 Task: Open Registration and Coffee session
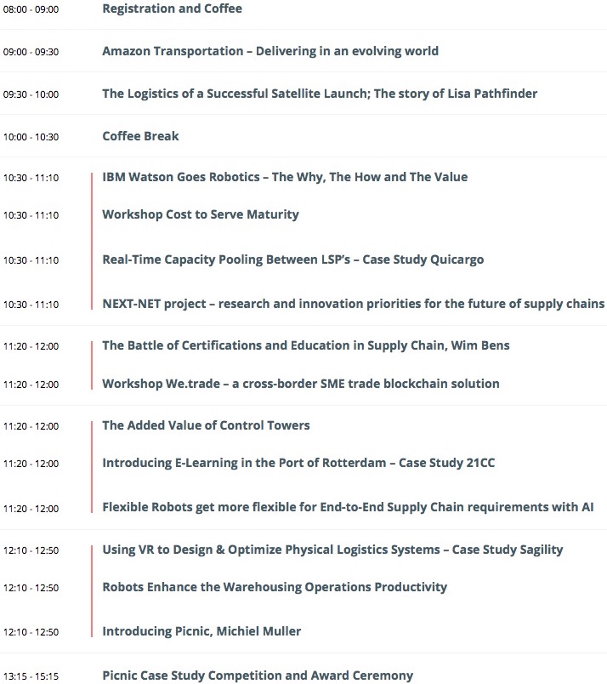point(172,9)
